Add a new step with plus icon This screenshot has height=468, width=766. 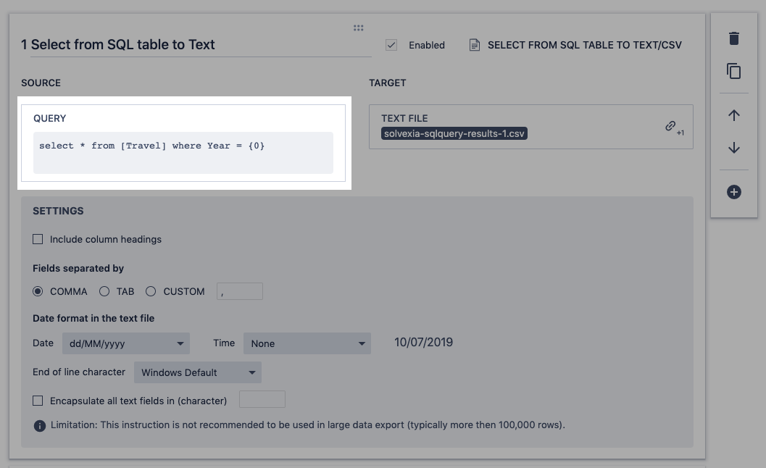pyautogui.click(x=734, y=192)
